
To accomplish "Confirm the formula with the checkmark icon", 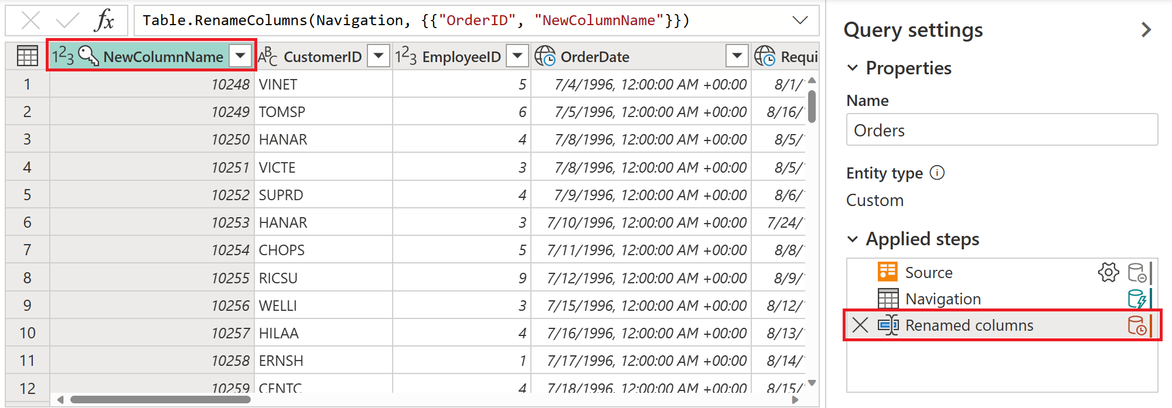I will [67, 21].
